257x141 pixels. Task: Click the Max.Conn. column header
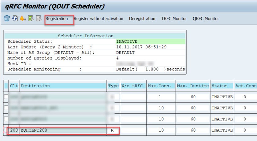click(161, 86)
